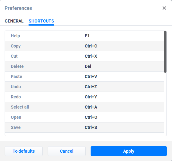Click the Ctrl+Y key binding for Redo
This screenshot has height=161, width=172.
click(x=91, y=97)
